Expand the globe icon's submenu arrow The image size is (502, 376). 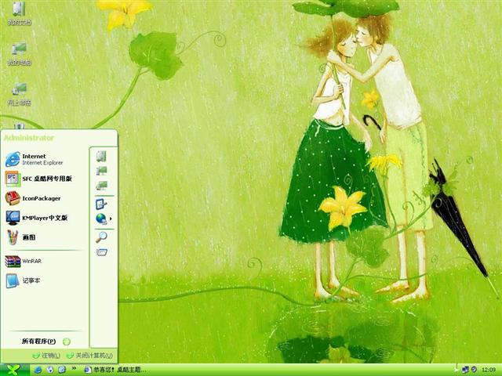coord(111,219)
